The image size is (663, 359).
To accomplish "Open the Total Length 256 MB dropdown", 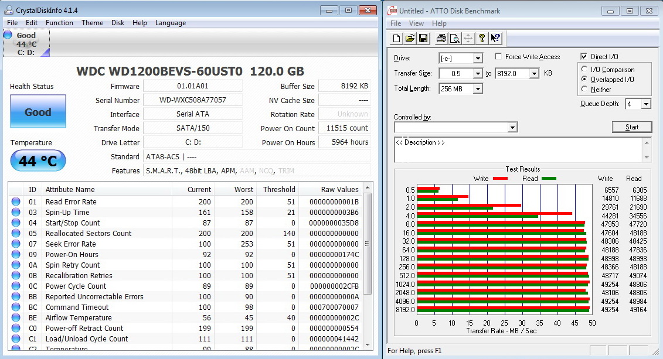I will coord(478,88).
